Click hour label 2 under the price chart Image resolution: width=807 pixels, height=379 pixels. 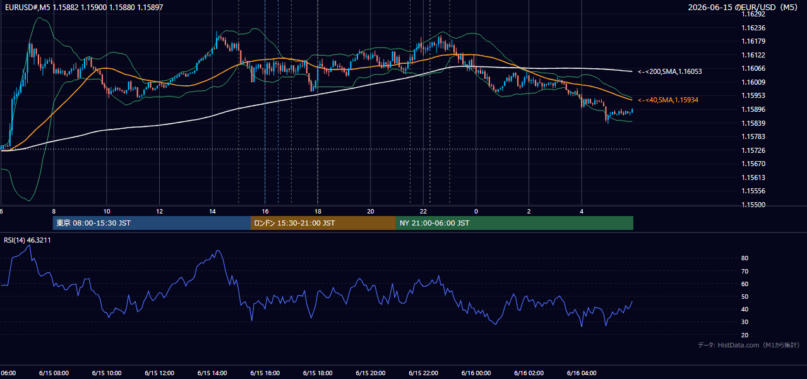click(x=529, y=211)
